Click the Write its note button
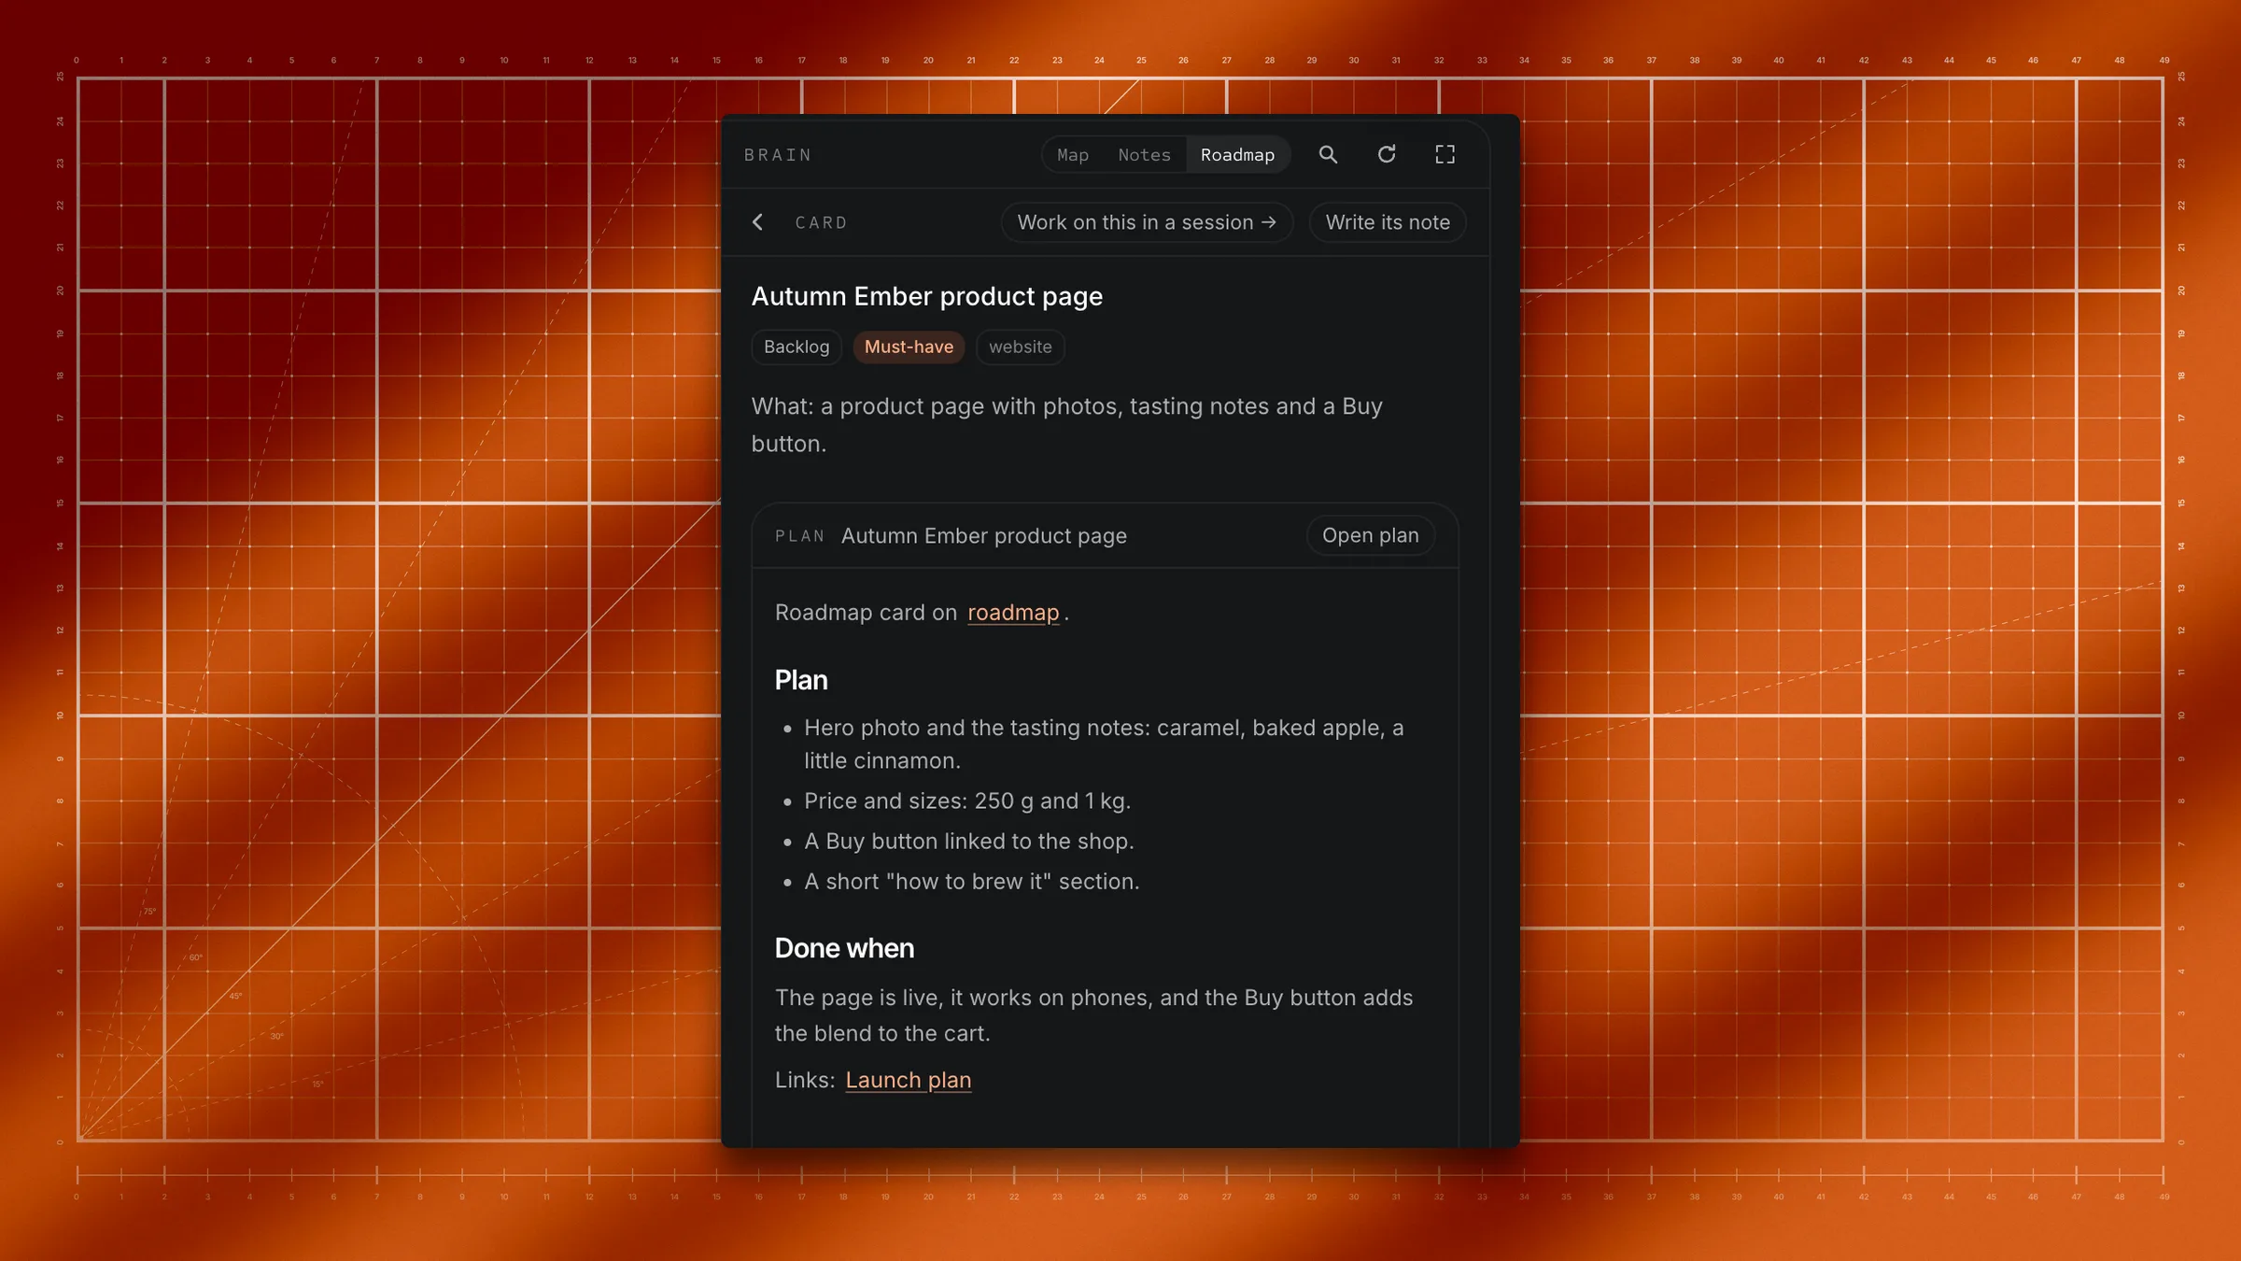The height and width of the screenshot is (1261, 2241). [x=1388, y=222]
